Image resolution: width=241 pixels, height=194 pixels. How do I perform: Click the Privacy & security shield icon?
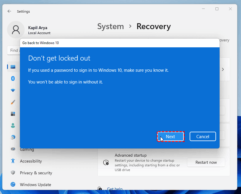(13, 173)
